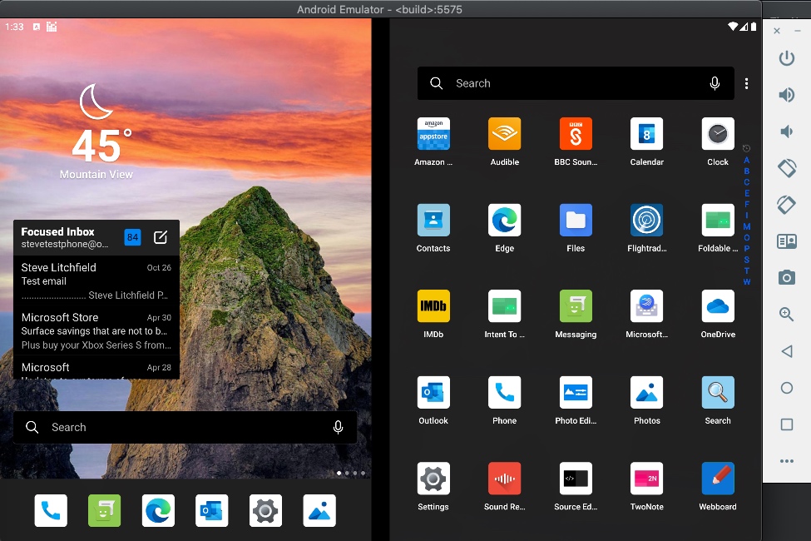The image size is (811, 541).
Task: Open Settings from the app drawer grid
Action: coord(433,479)
